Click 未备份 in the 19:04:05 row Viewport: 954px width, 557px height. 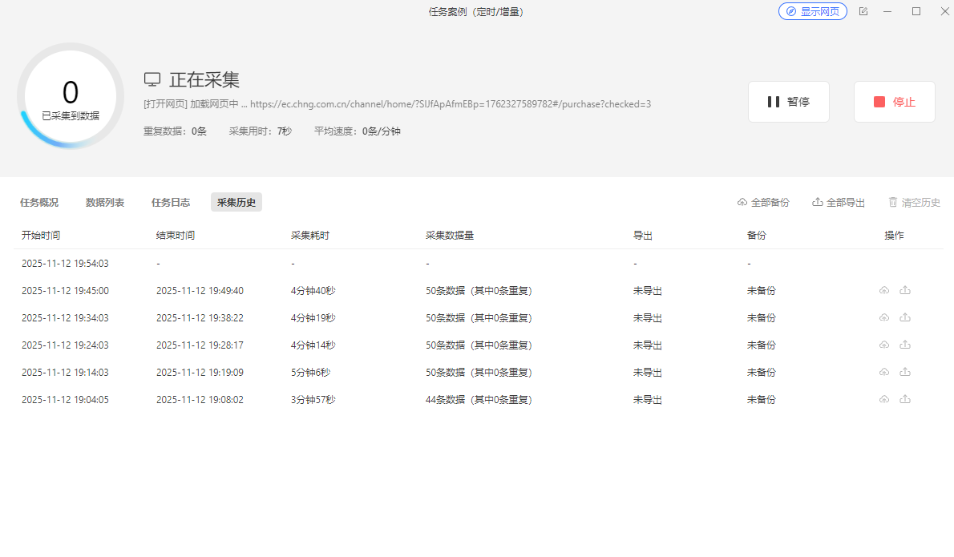[762, 400]
